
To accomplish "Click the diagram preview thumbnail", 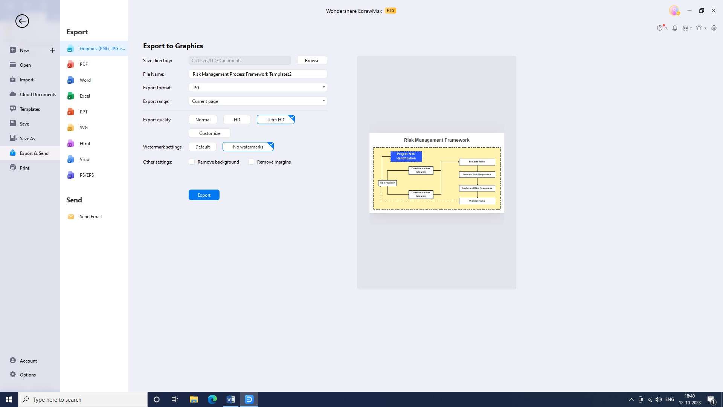I will pos(436,173).
